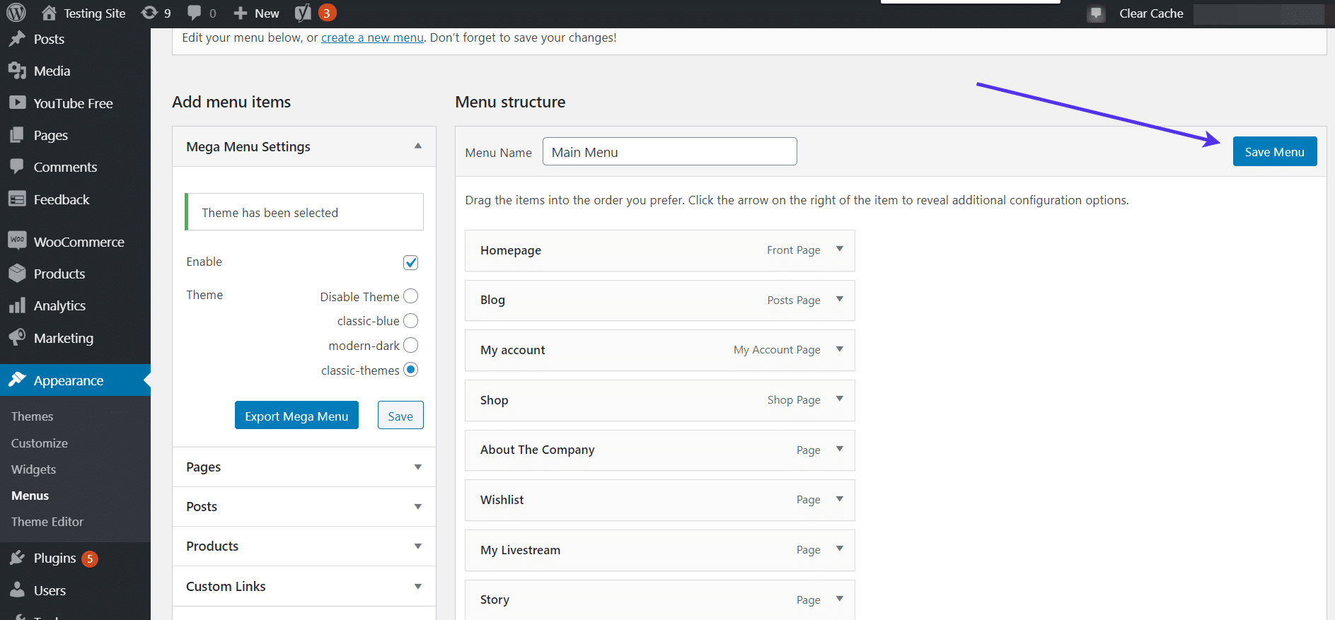Image resolution: width=1335 pixels, height=620 pixels.
Task: Click the Export Mega Menu button
Action: (296, 416)
